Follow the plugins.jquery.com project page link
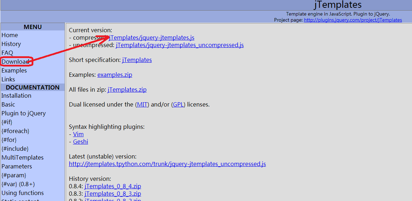The width and height of the screenshot is (412, 201). pyautogui.click(x=353, y=20)
